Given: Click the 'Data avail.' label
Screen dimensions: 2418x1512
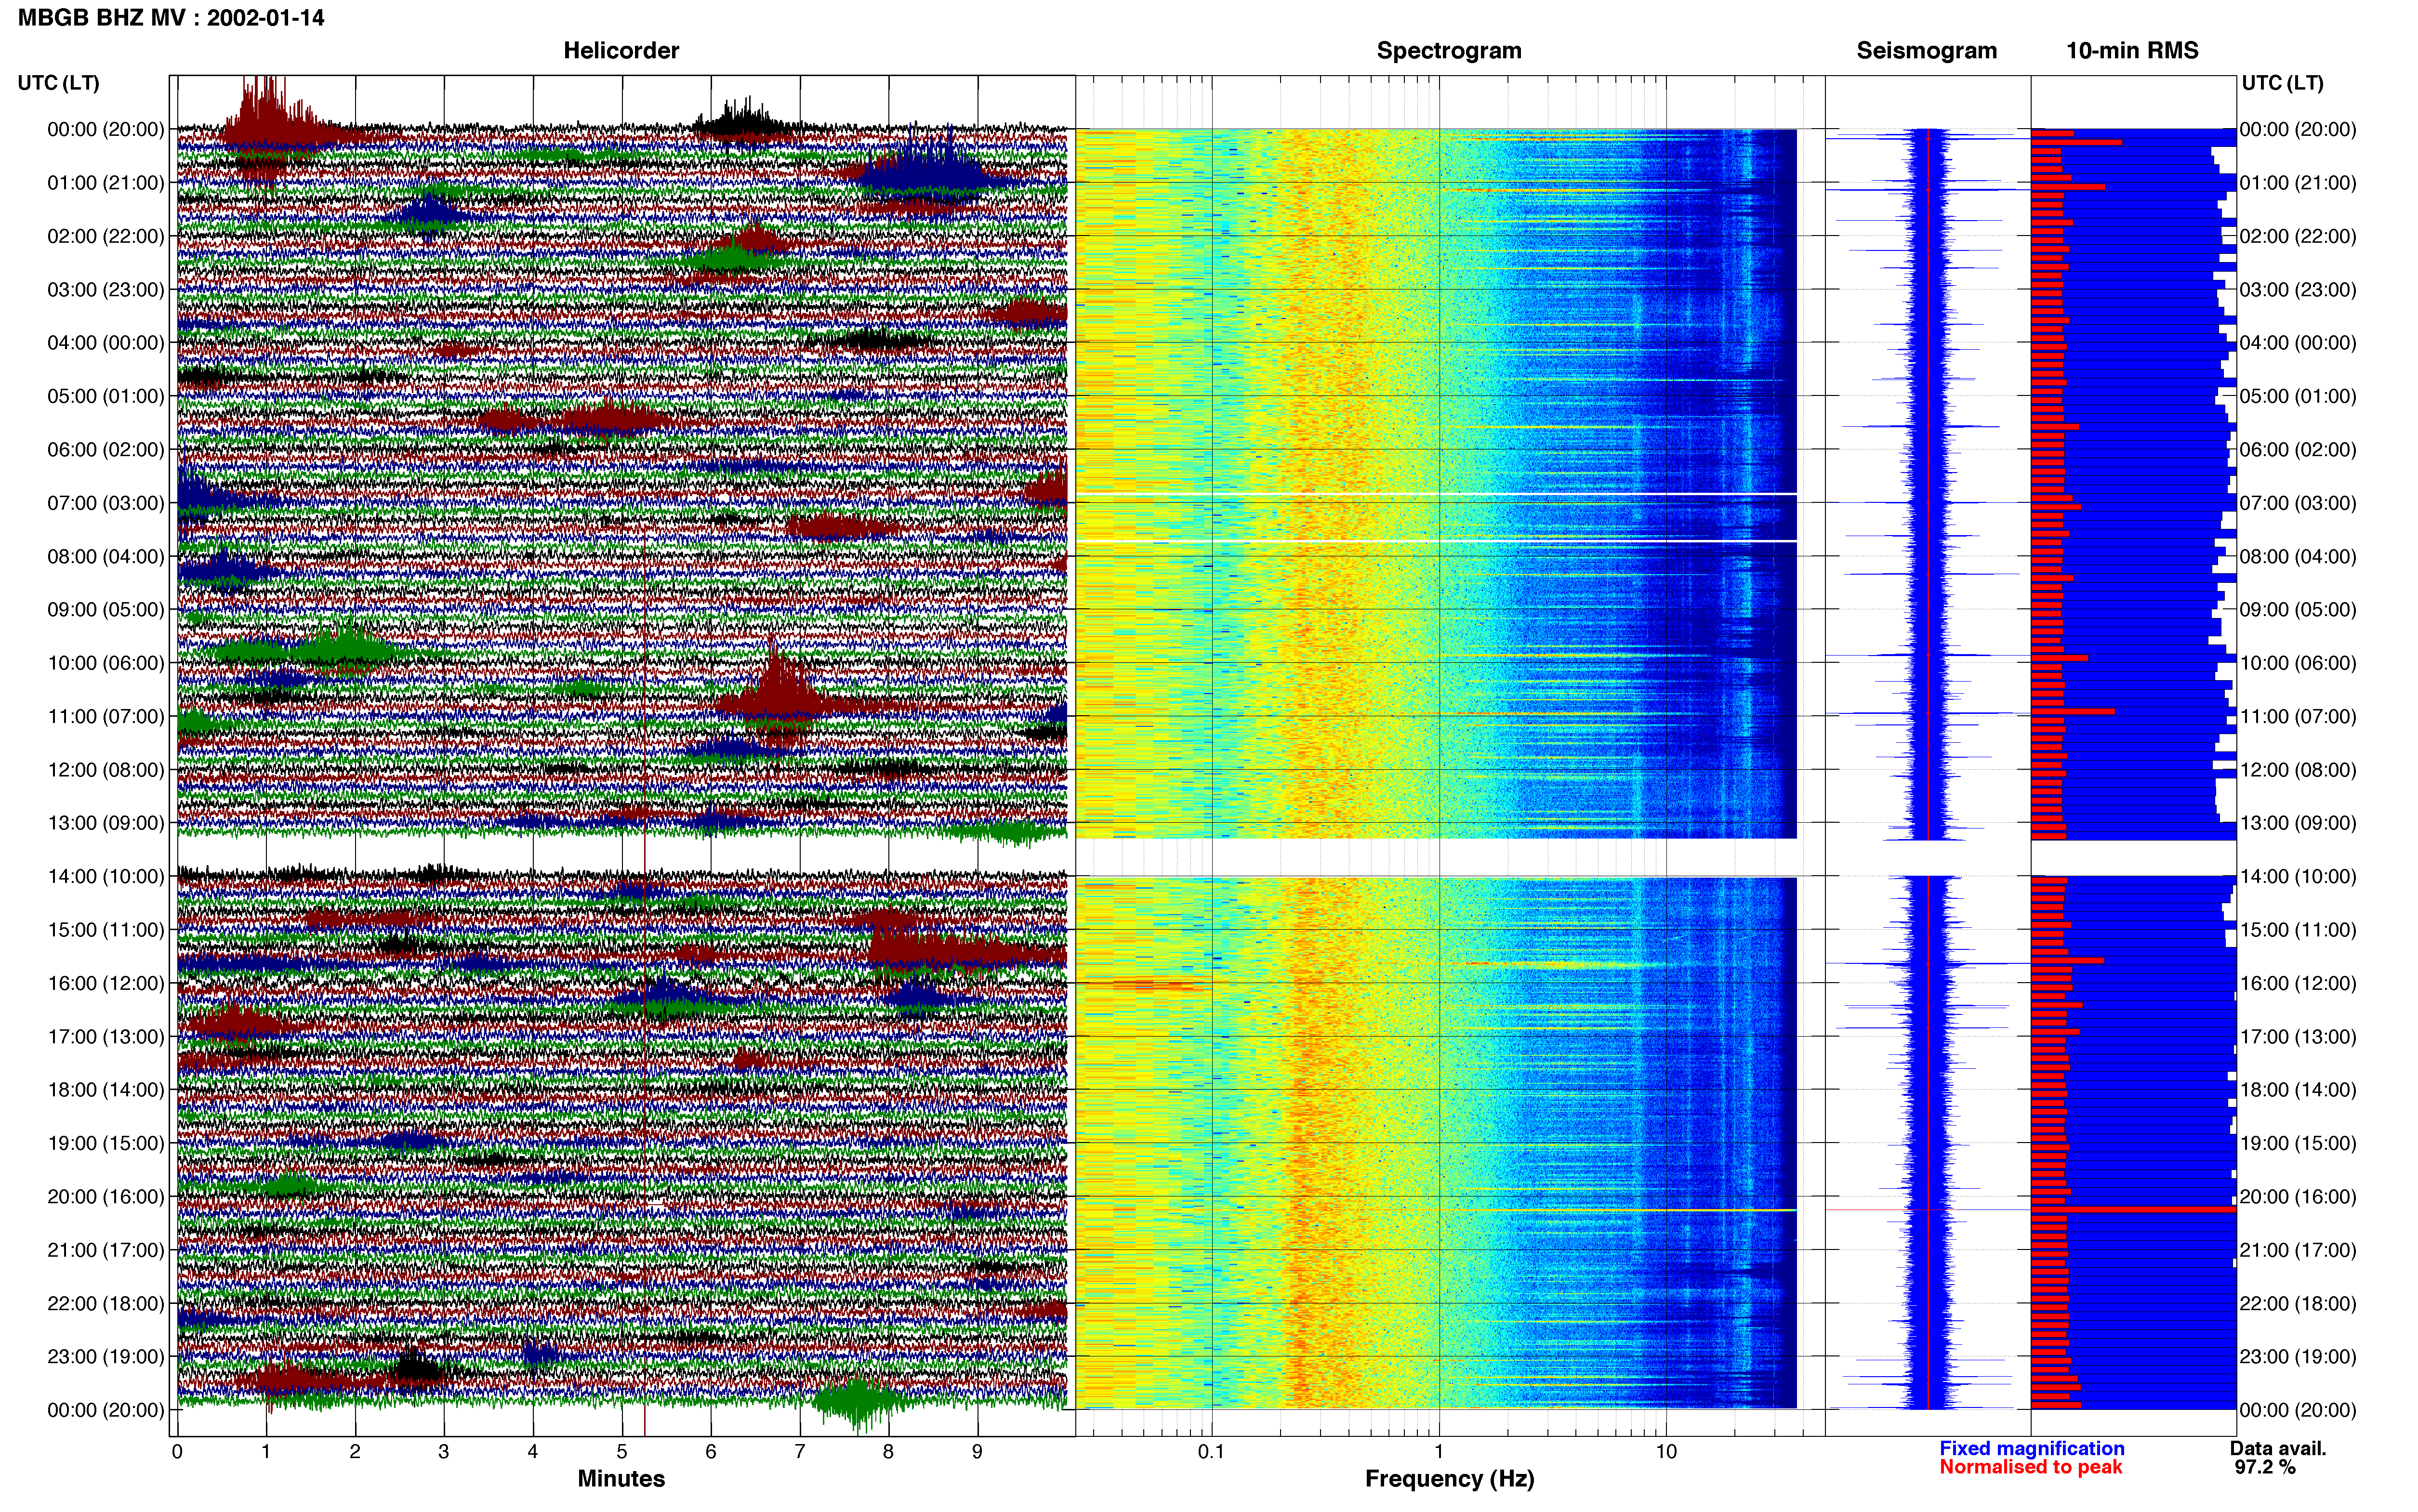Looking at the screenshot, I should click(2278, 1449).
